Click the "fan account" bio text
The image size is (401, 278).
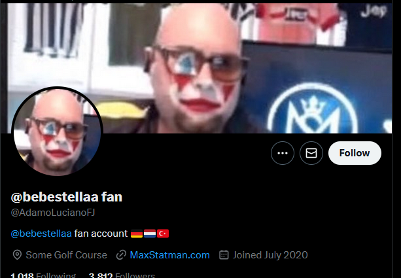(101, 234)
